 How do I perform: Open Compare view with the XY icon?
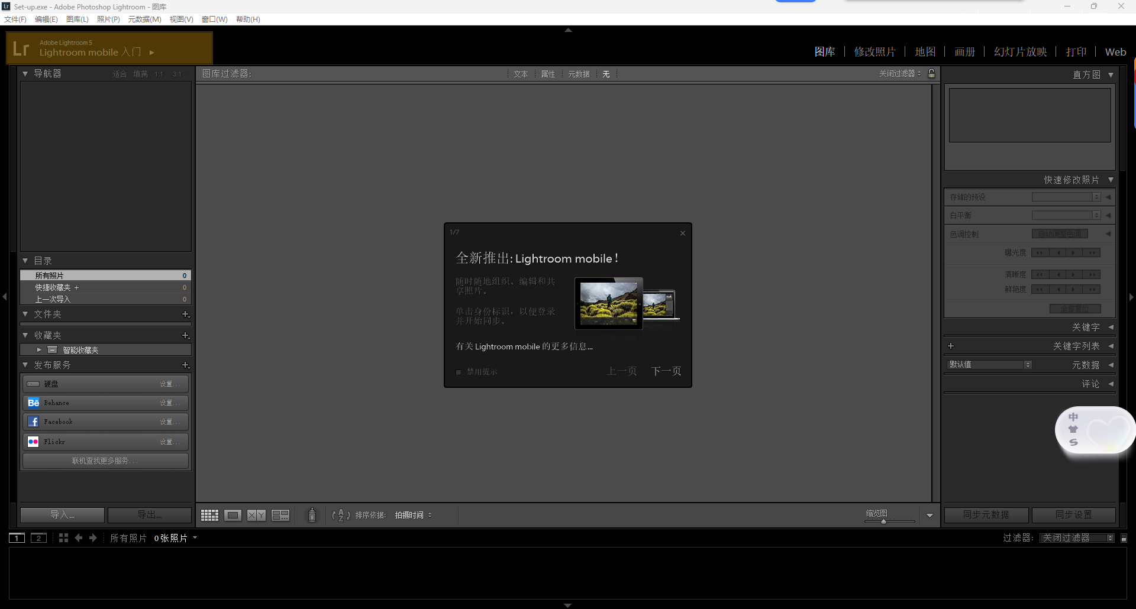click(256, 514)
